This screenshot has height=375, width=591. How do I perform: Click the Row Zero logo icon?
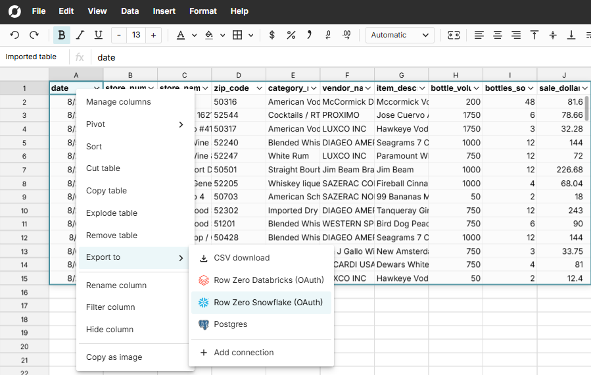13,11
